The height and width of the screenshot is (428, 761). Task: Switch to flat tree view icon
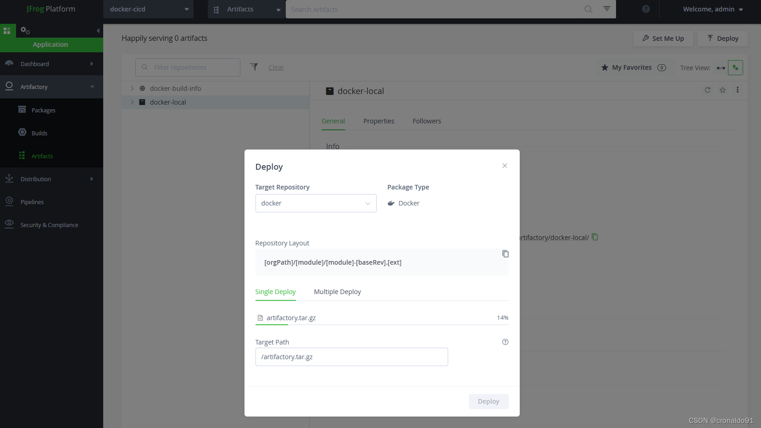(721, 68)
